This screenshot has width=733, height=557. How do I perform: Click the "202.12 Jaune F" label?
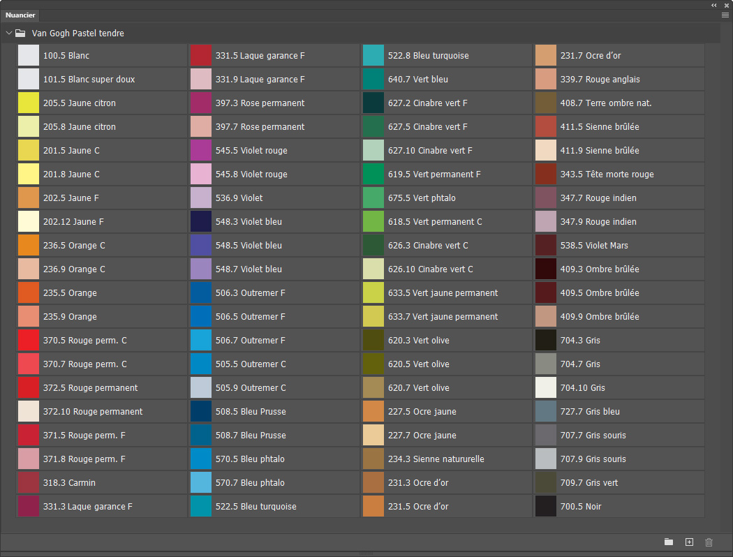point(73,222)
